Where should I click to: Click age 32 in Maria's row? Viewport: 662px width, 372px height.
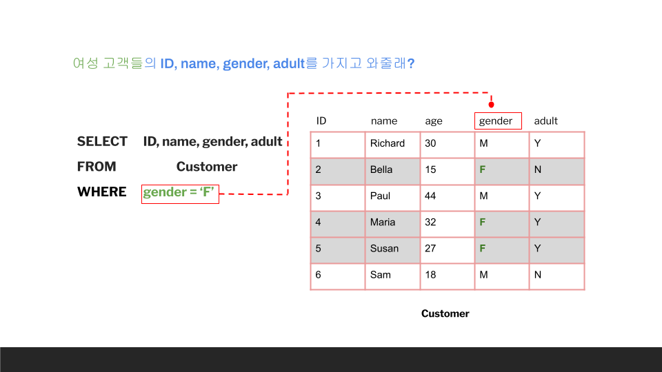pos(448,224)
